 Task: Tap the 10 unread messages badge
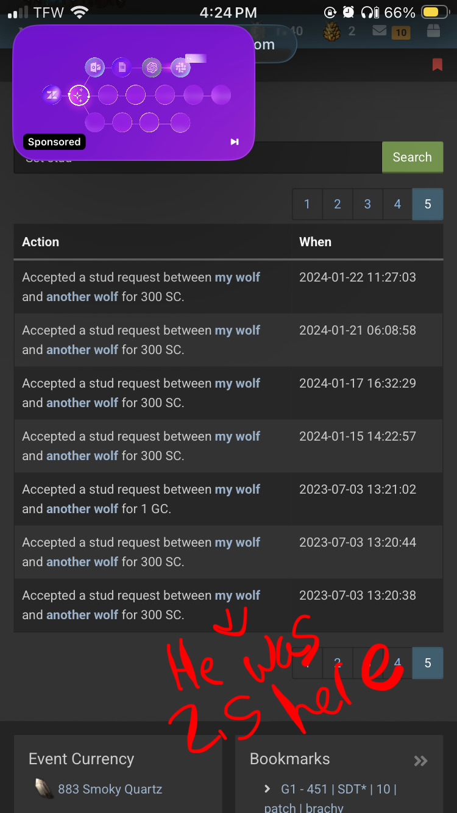tap(400, 33)
